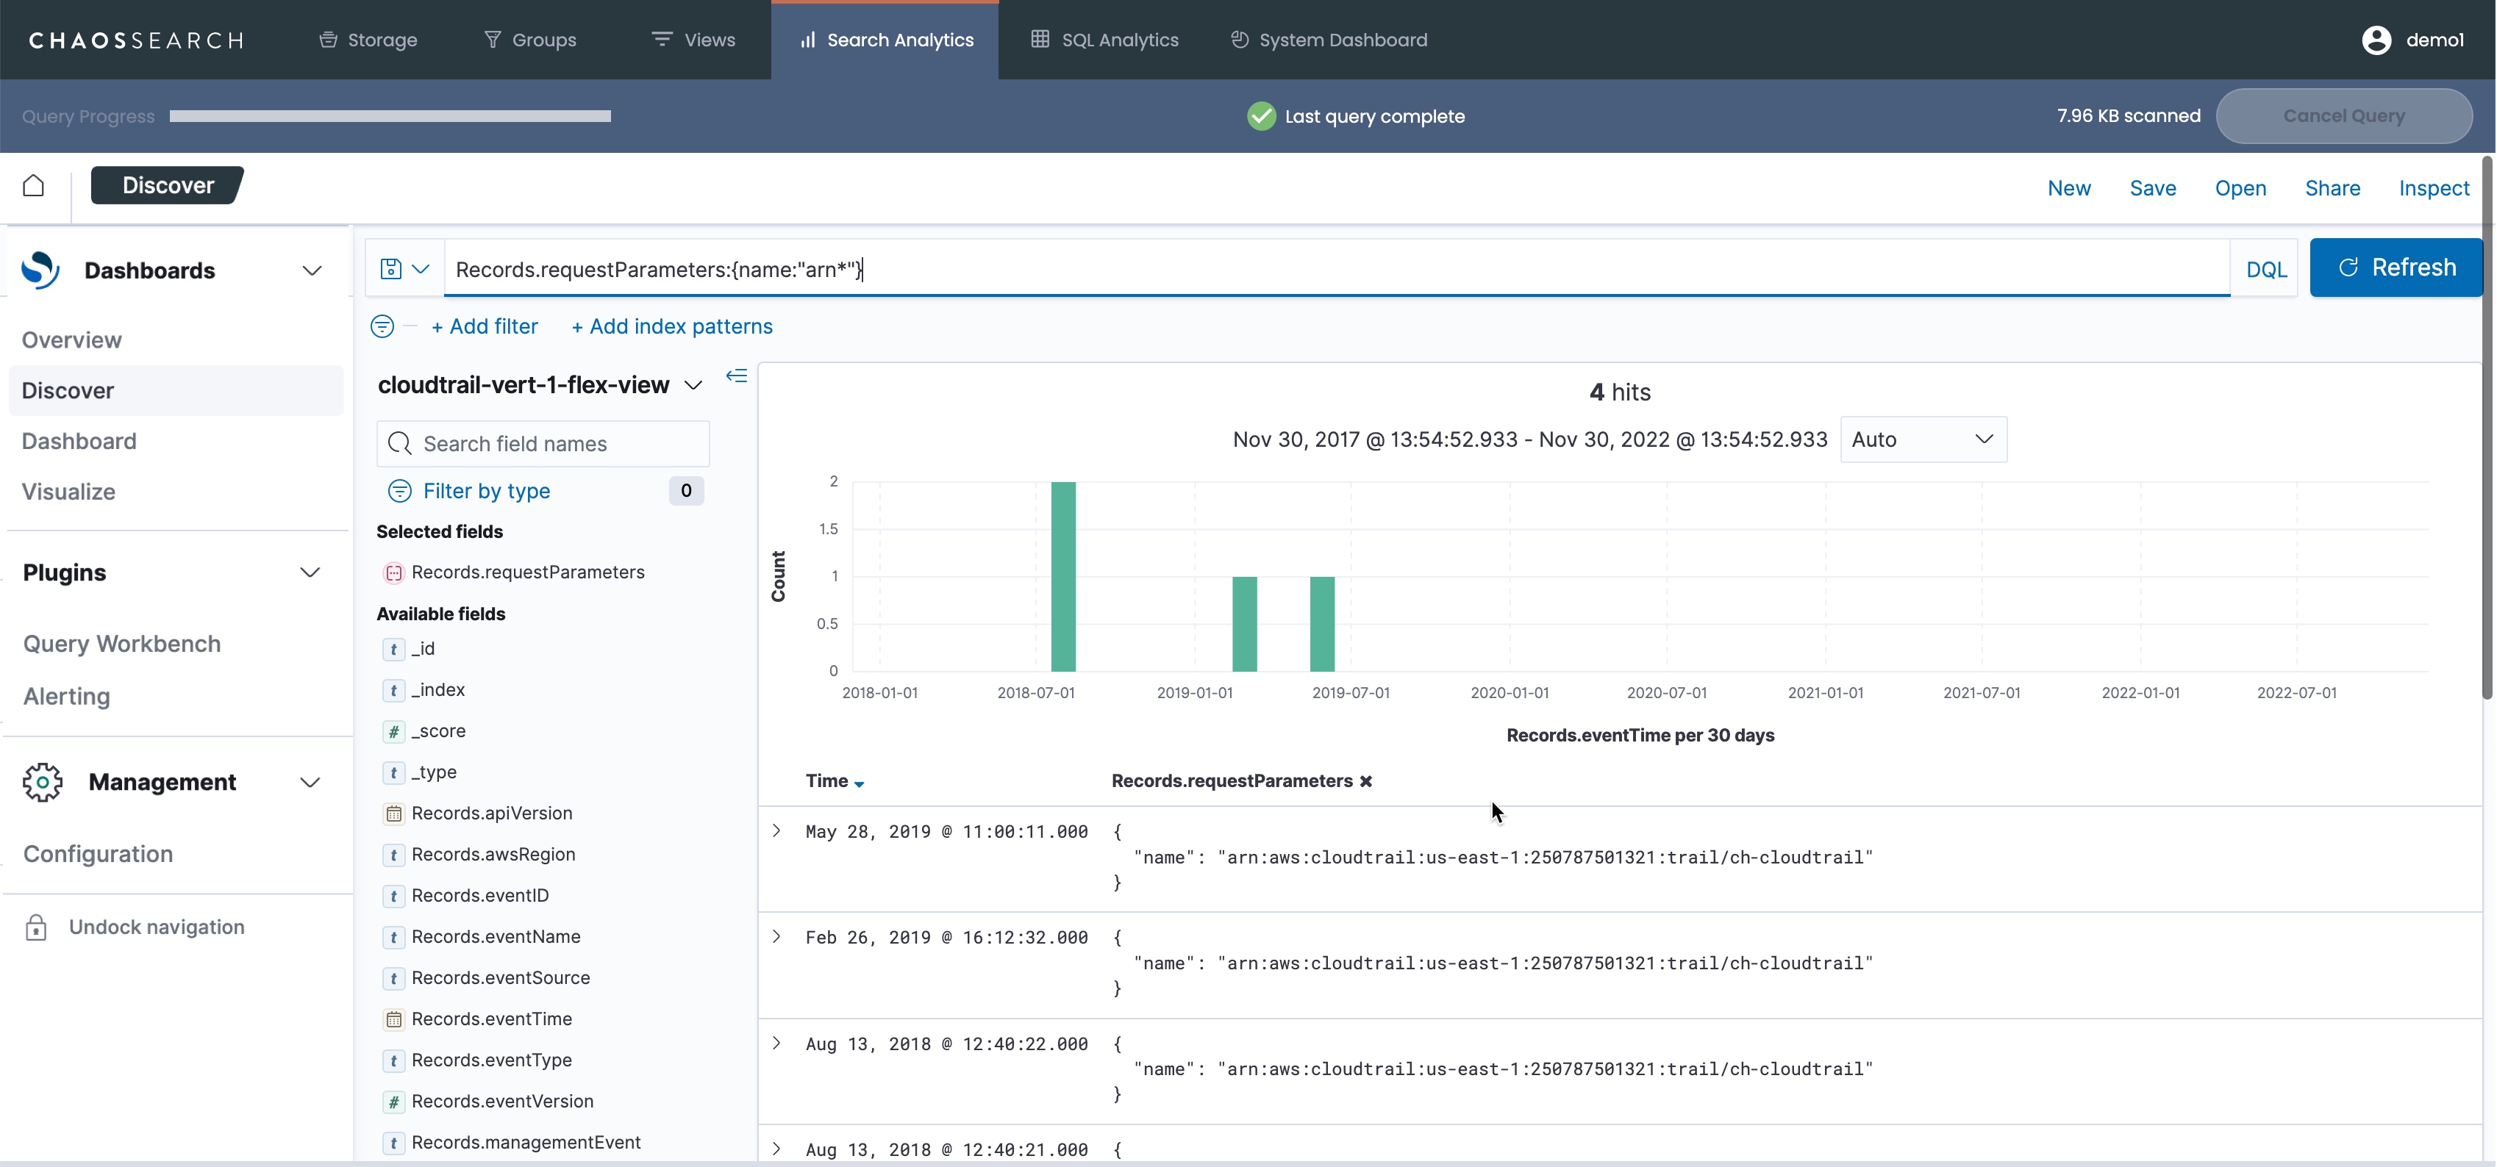Remove Records.requestParameters column with X icon

pos(1366,781)
